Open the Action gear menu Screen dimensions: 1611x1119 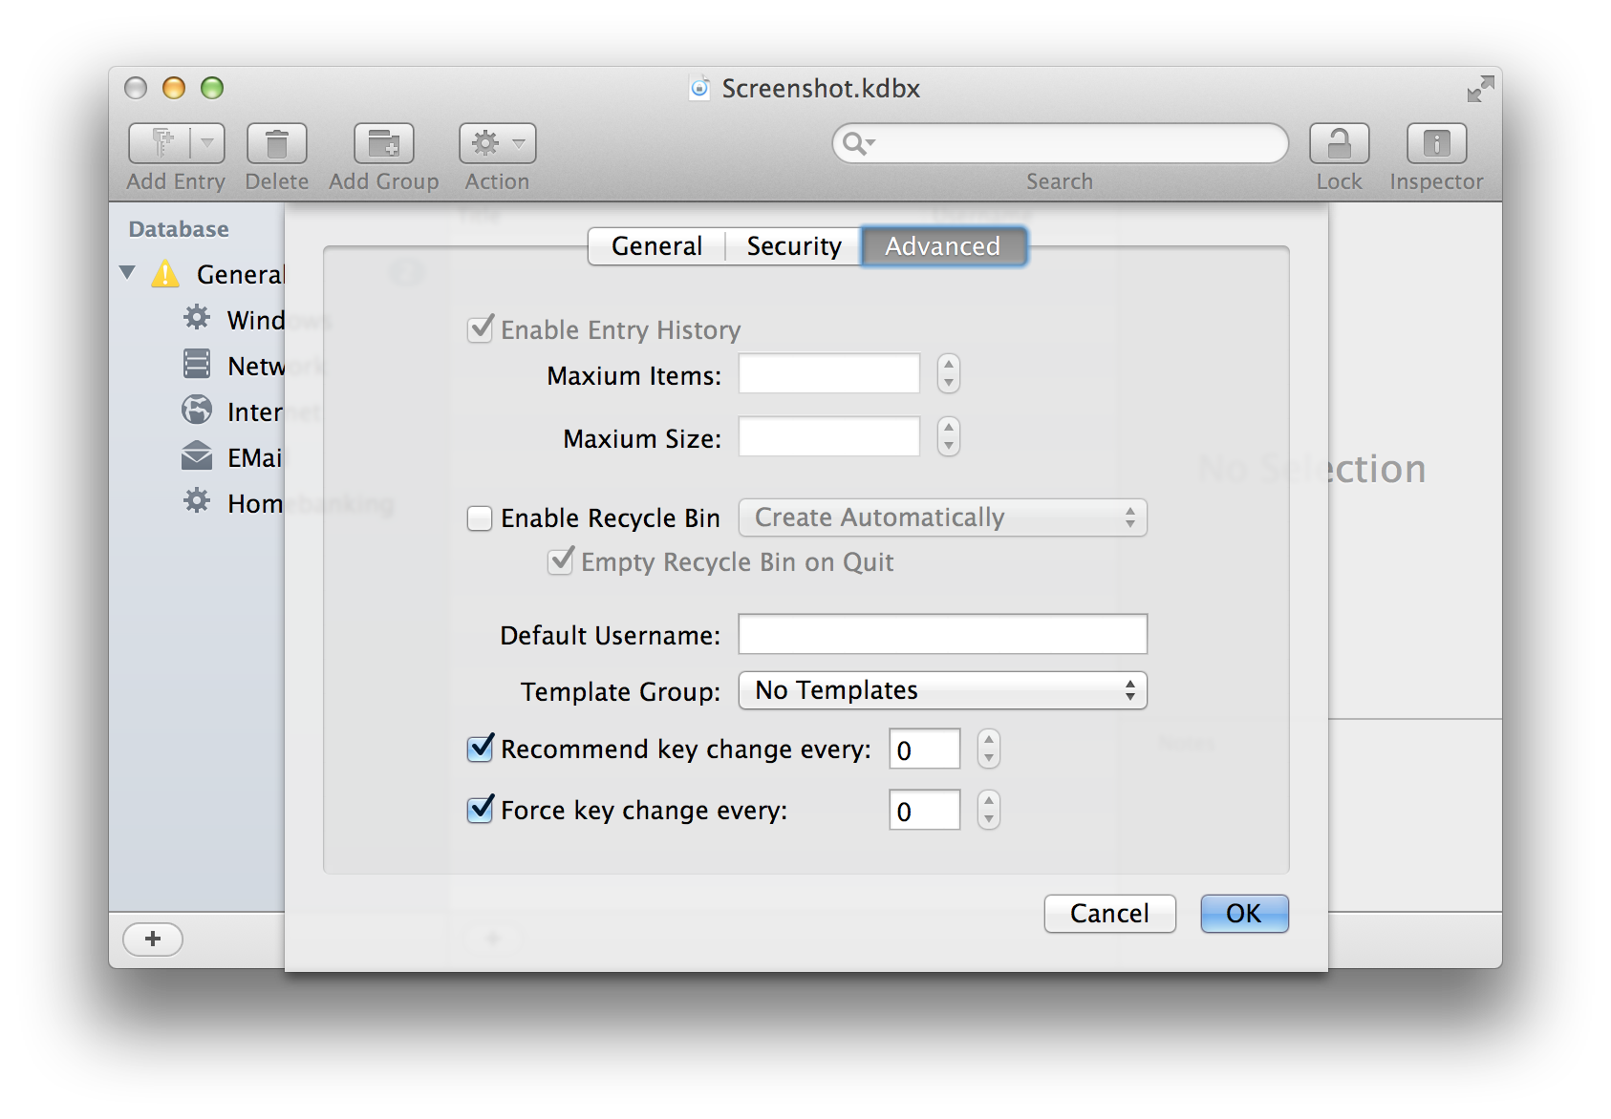pyautogui.click(x=497, y=143)
